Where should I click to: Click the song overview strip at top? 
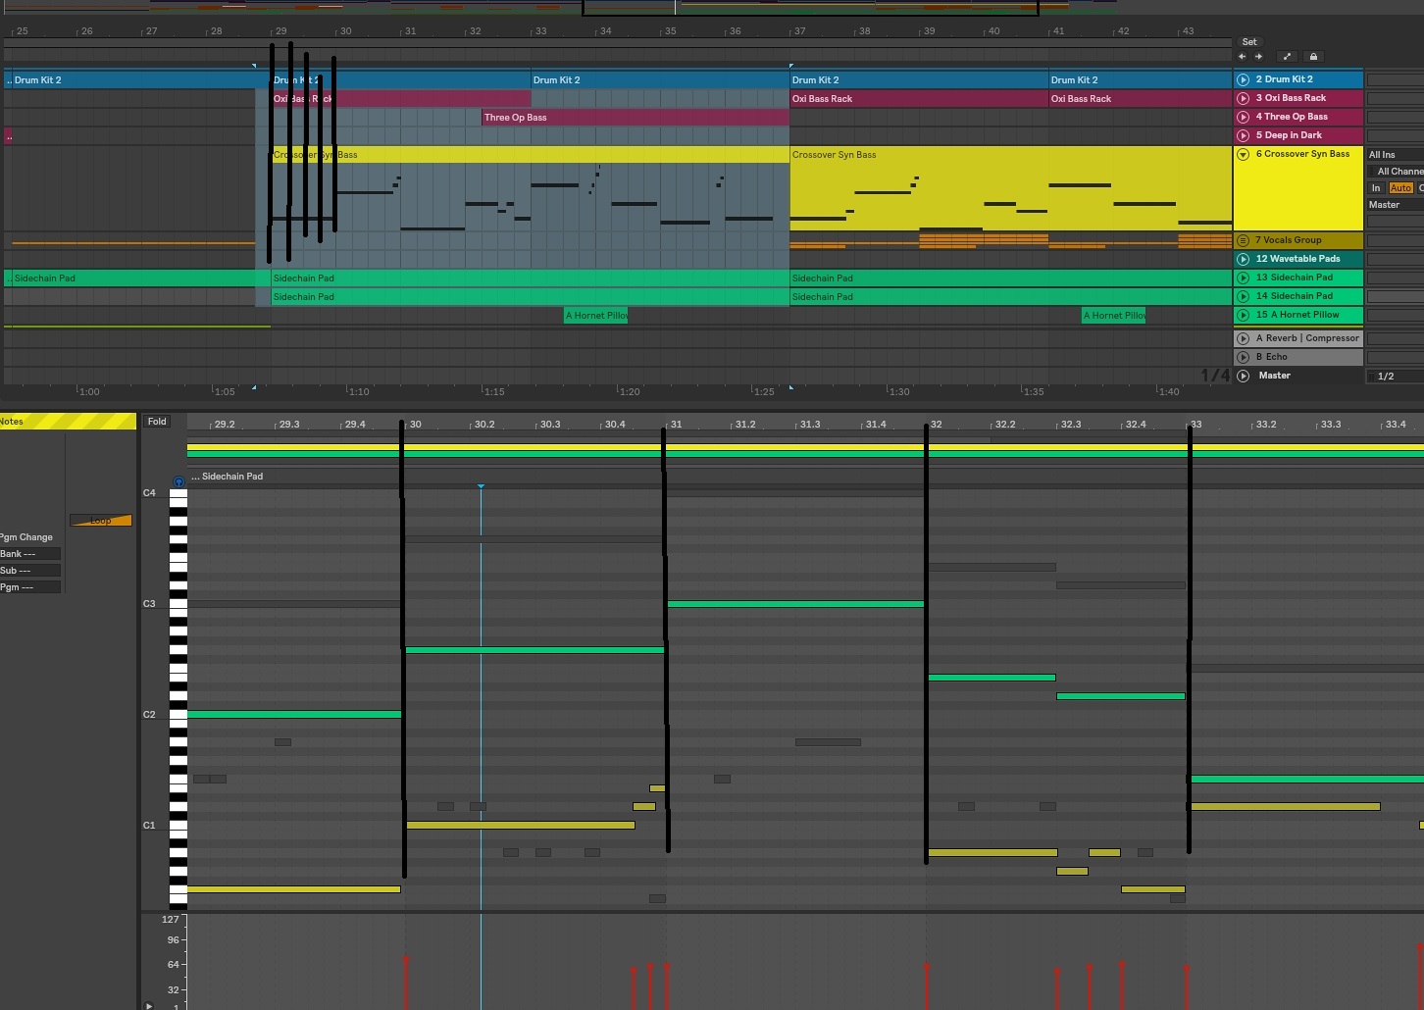point(712,7)
